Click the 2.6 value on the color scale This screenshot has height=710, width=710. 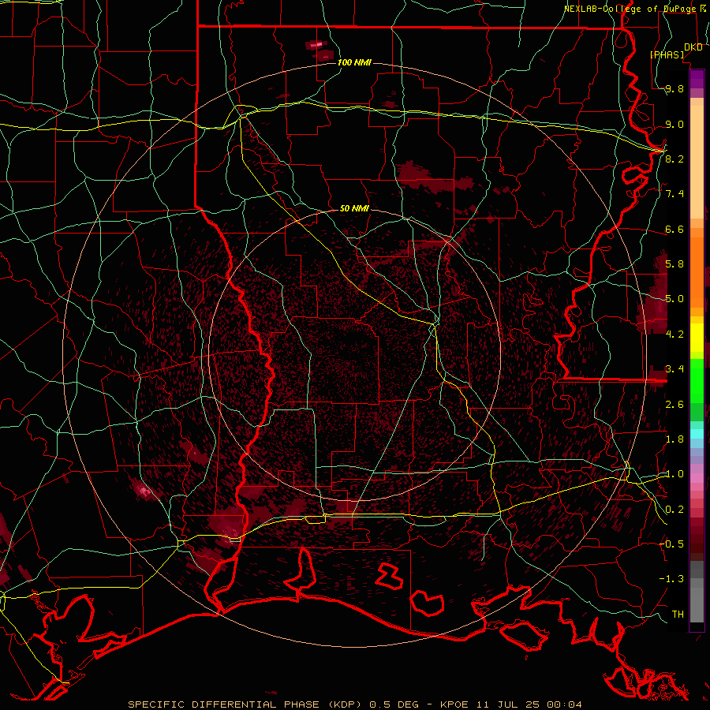point(674,405)
